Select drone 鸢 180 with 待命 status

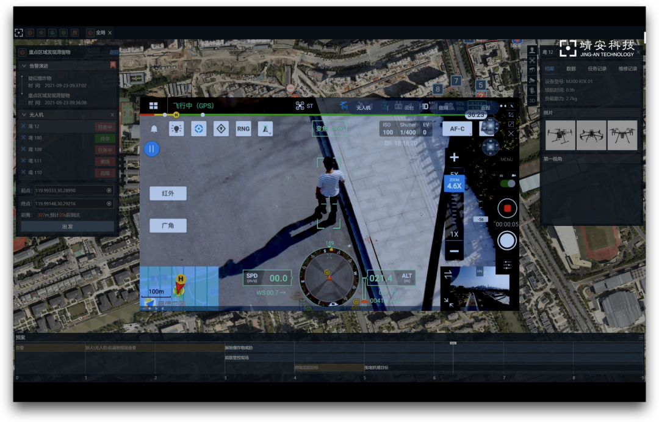(x=67, y=138)
